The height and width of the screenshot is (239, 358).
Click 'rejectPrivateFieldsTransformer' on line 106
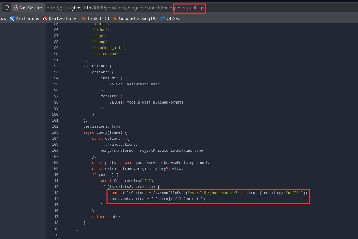point(173,151)
